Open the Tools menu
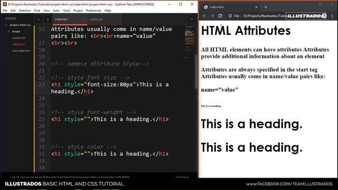 pos(67,11)
